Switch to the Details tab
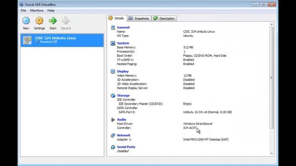Image resolution: width=296 pixels, height=166 pixels. (x=117, y=18)
